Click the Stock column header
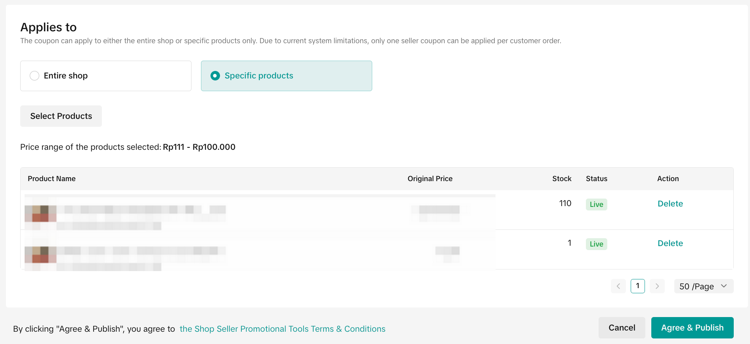The height and width of the screenshot is (344, 750). coord(561,179)
